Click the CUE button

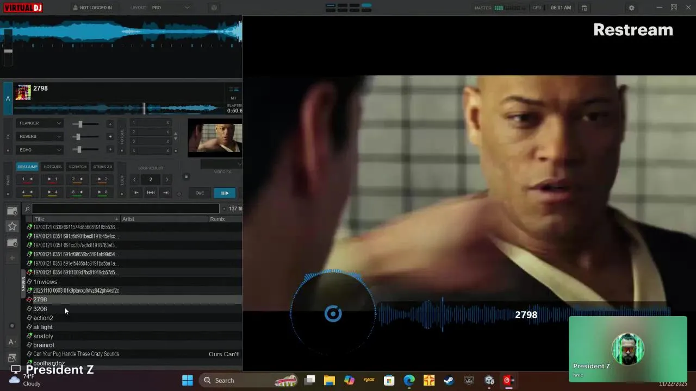(x=200, y=193)
